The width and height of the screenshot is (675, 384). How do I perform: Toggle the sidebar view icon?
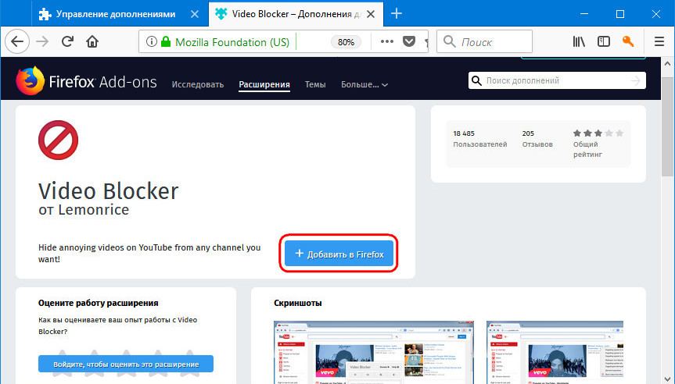pyautogui.click(x=604, y=41)
